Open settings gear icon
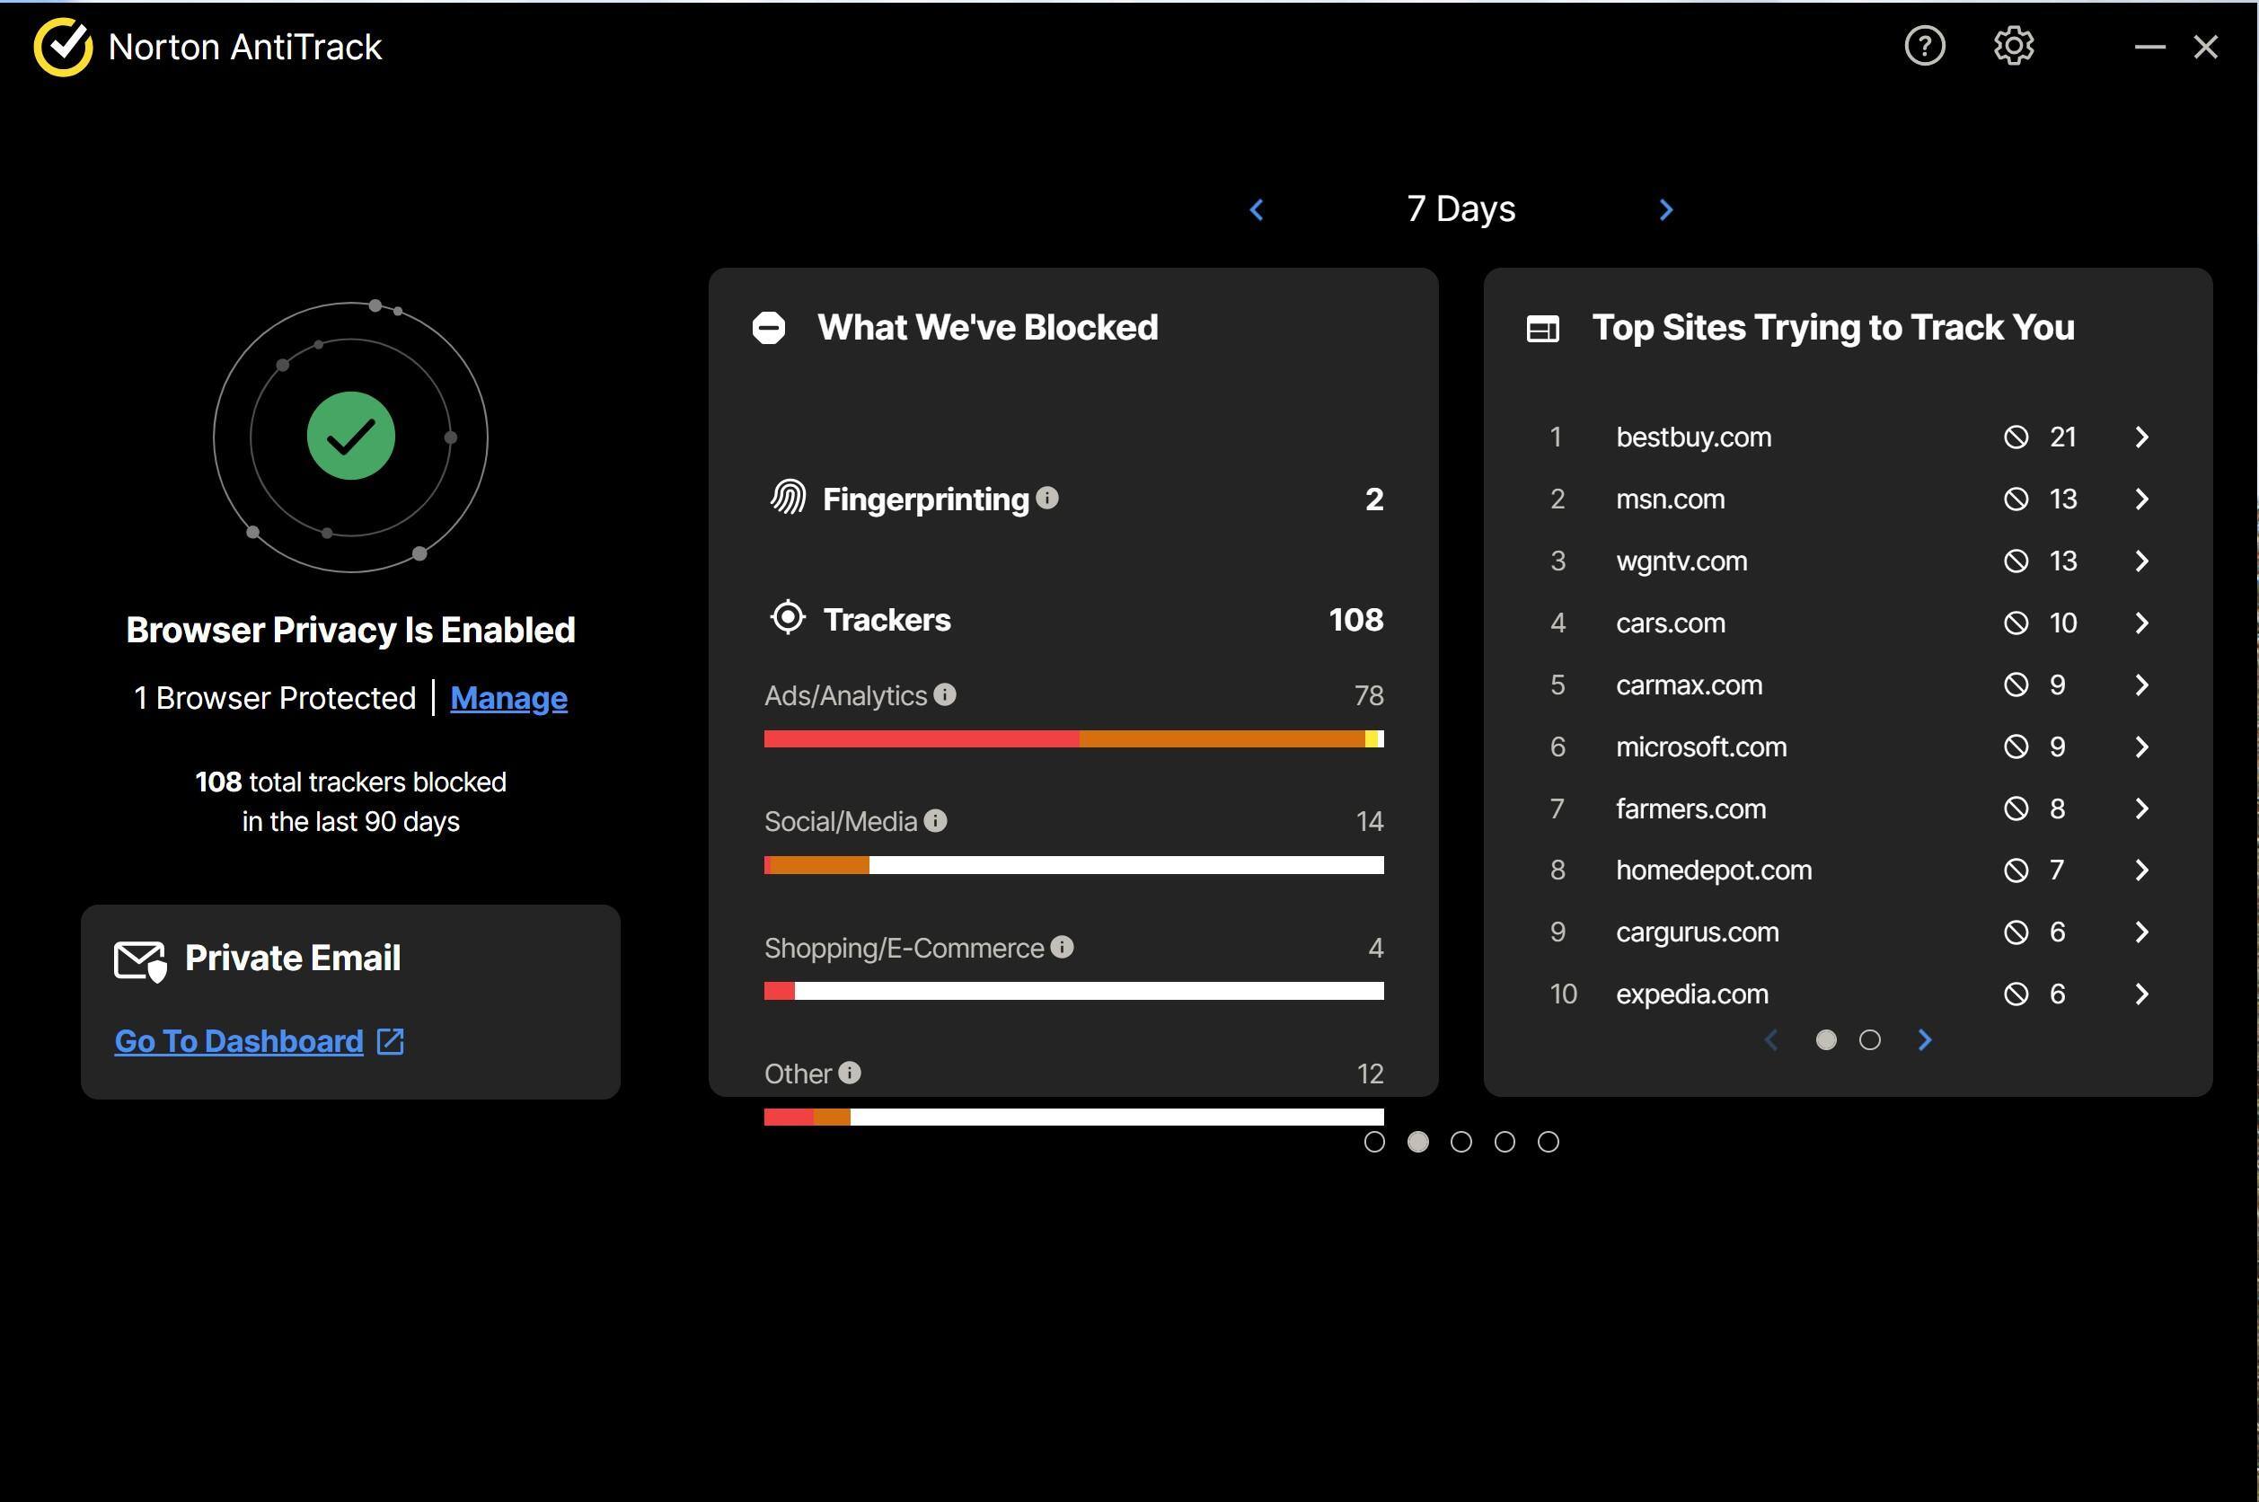Viewport: 2259px width, 1502px height. pyautogui.click(x=2013, y=46)
